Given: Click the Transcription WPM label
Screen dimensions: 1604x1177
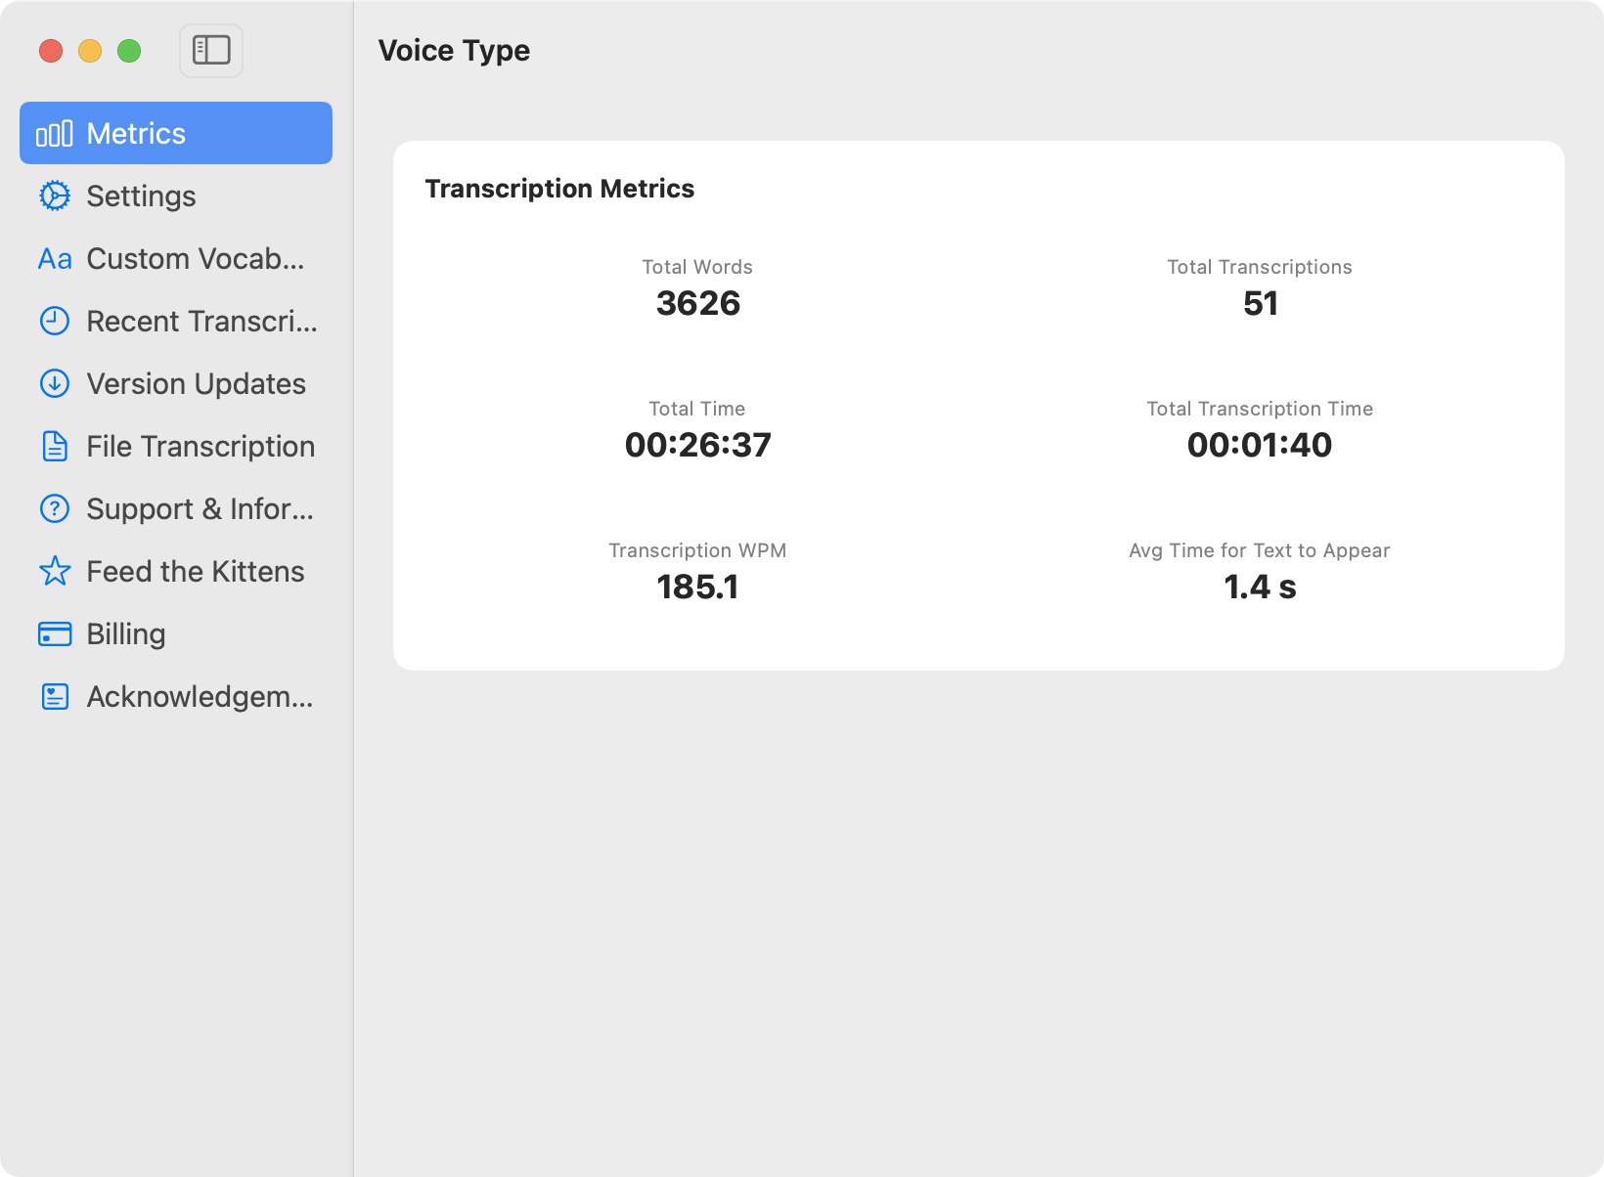Looking at the screenshot, I should (x=697, y=550).
